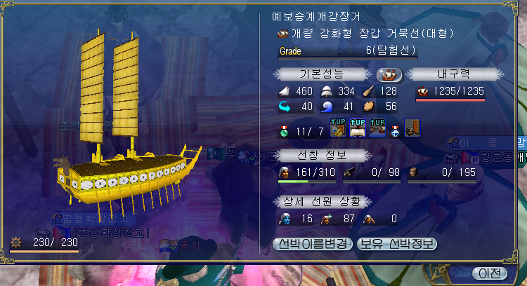The image size is (527, 286).
Task: Click the horizontal sail stat icon
Action: (327, 91)
